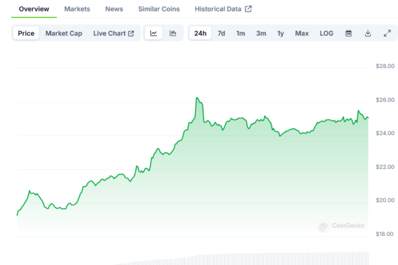Open the News tab
Screen dimensions: 398x265
[114, 9]
